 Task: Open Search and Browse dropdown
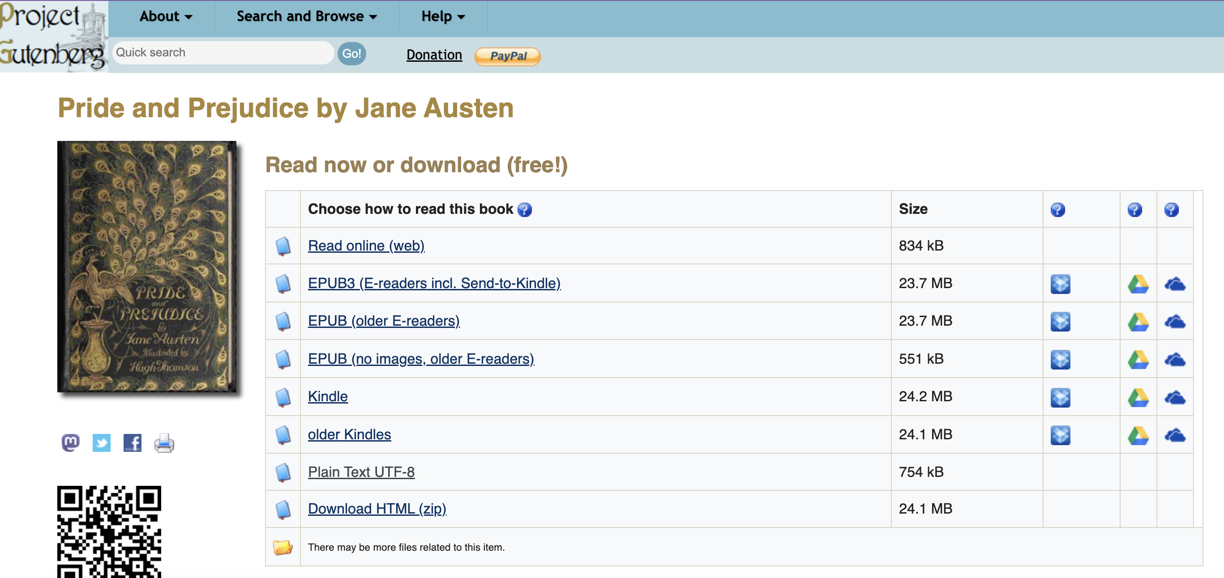coord(307,17)
